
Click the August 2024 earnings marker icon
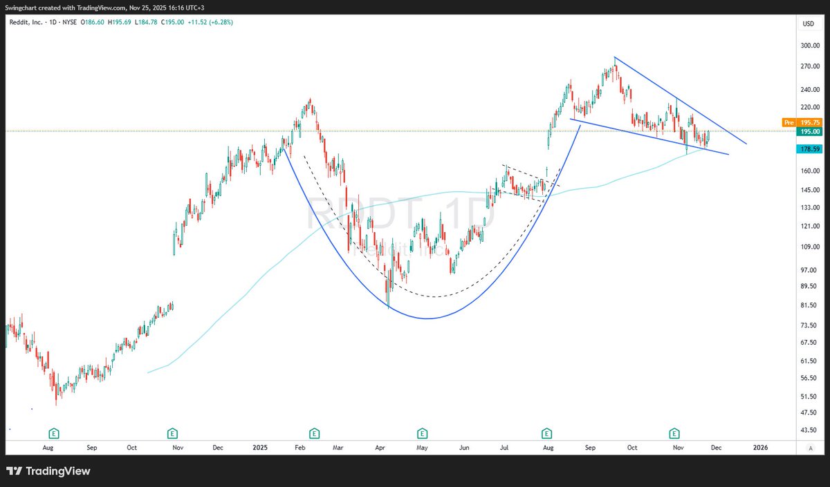53,433
